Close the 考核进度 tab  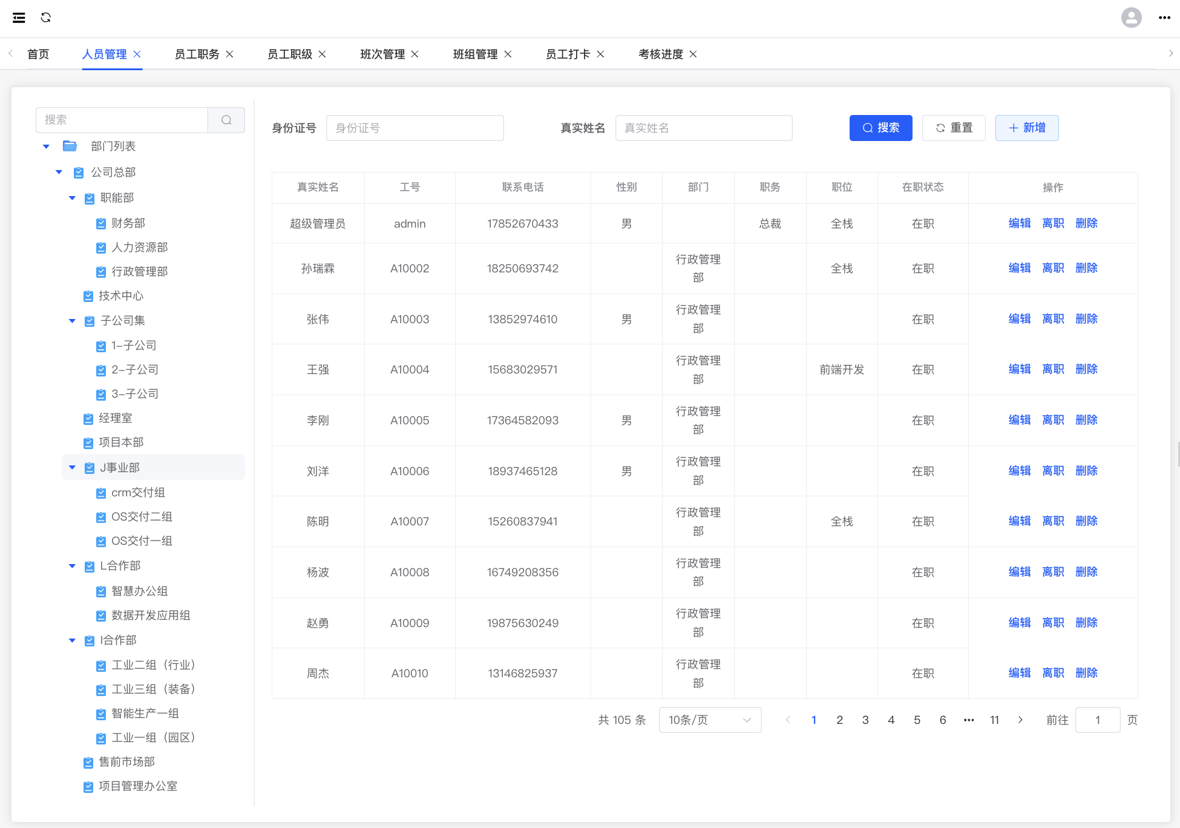tap(693, 54)
